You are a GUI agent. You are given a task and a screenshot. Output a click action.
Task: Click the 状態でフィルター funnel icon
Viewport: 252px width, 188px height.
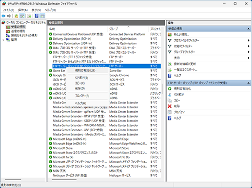coord(170,46)
